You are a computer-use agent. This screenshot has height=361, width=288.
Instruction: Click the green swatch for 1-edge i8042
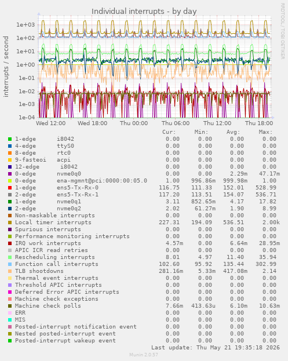click(x=10, y=139)
